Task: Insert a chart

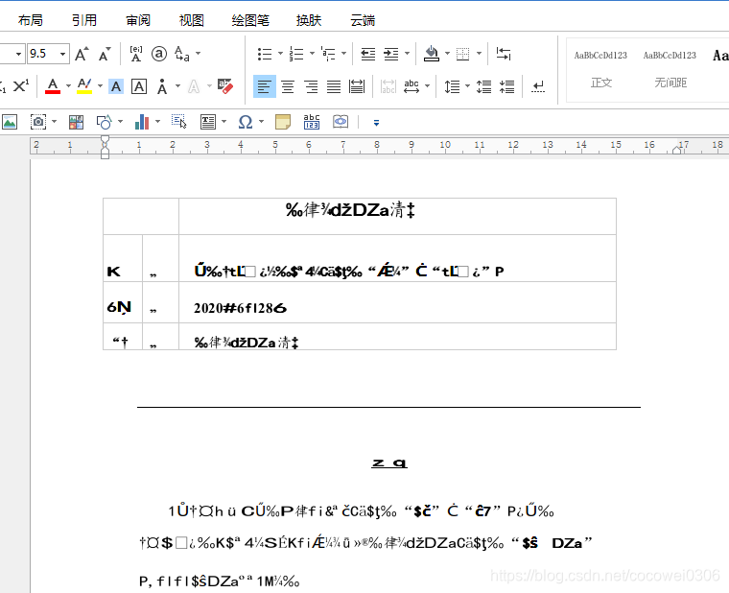Action: point(142,122)
